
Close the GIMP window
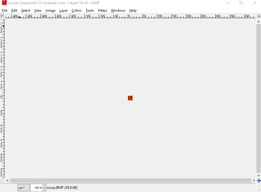coord(255,3)
